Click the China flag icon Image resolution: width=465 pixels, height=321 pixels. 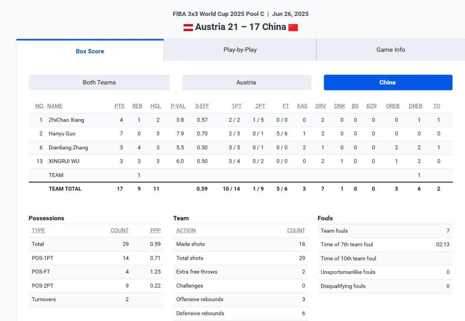293,28
